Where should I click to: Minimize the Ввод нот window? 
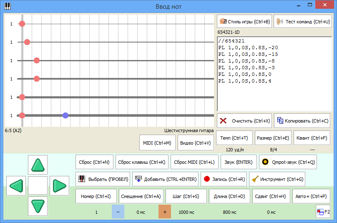[x=299, y=5]
